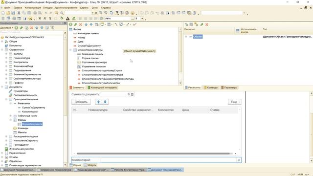The width and height of the screenshot is (313, 176).
Task: Open the Конфигурация menu
Action: point(33,8)
